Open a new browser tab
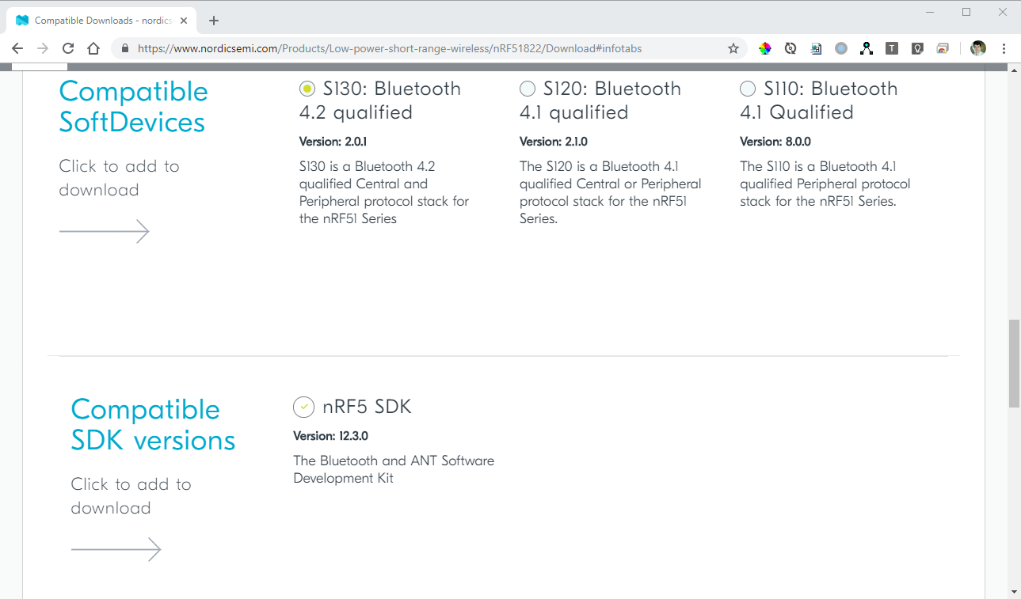This screenshot has width=1021, height=599. (x=214, y=21)
